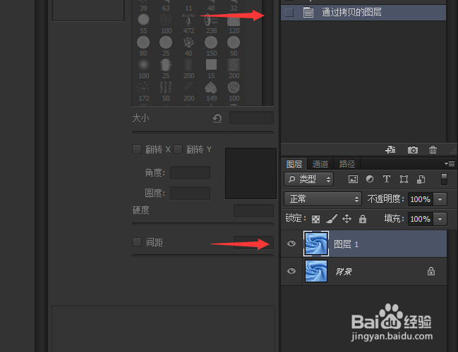Lock position move icon

pyautogui.click(x=346, y=218)
